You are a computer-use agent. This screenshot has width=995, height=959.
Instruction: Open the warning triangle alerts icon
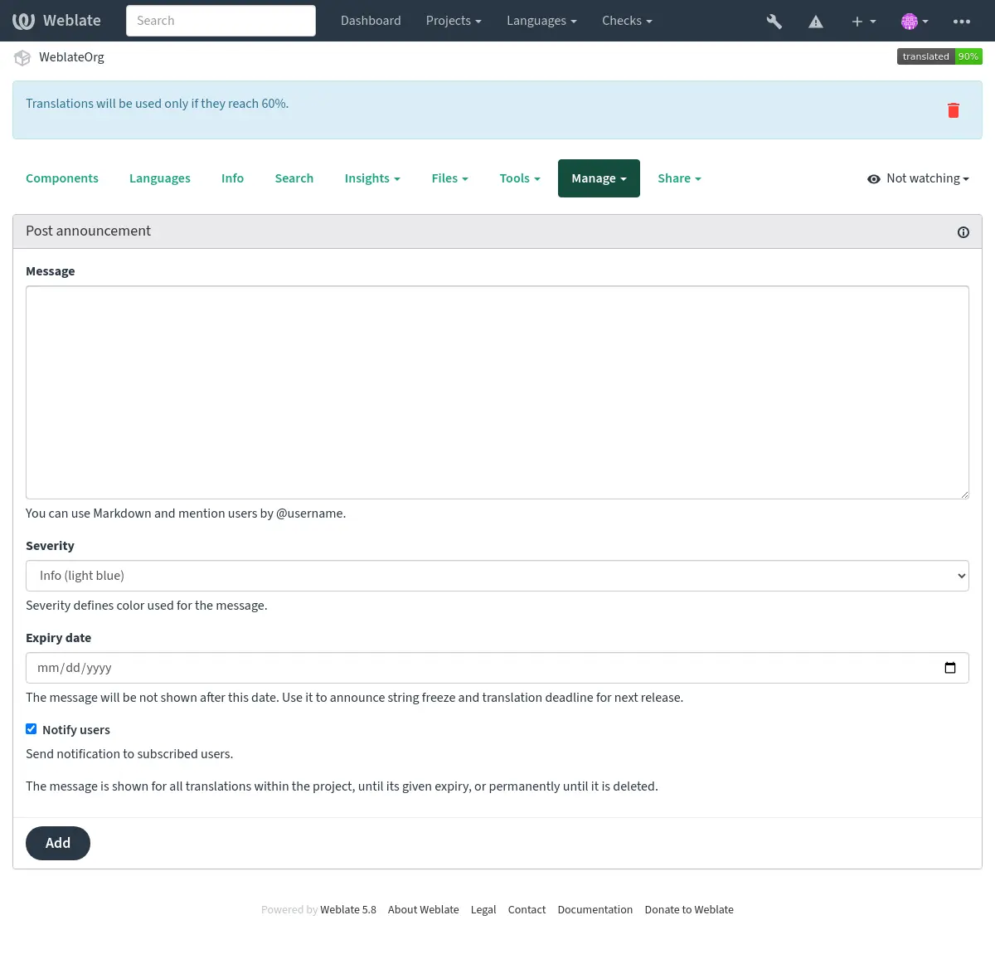[x=816, y=22]
